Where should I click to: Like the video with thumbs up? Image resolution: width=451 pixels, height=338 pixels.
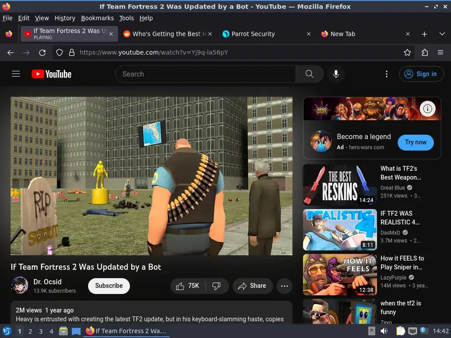[188, 286]
